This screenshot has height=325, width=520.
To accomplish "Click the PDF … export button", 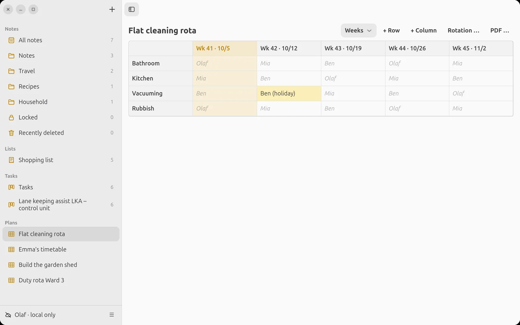I will pos(500,31).
